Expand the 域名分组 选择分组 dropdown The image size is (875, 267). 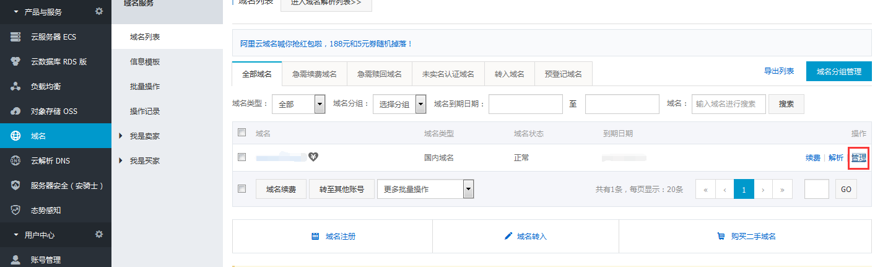[399, 104]
